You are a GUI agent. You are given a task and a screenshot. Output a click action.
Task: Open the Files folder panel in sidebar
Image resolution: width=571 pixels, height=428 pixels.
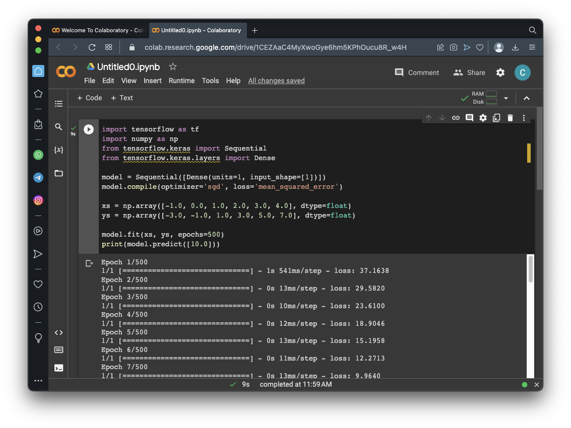click(58, 173)
